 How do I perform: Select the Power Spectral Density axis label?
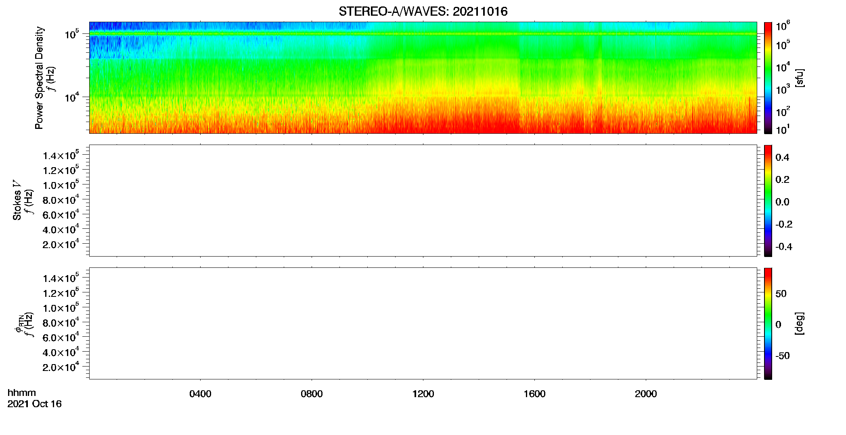(39, 78)
